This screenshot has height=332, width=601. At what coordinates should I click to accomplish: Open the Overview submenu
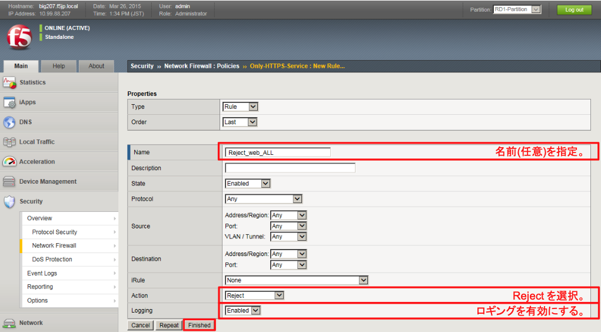pos(69,218)
